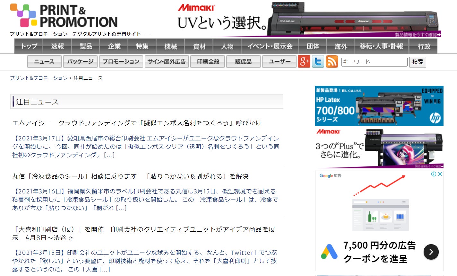The height and width of the screenshot is (276, 457).
Task: Click the パッケージ category button
Action: pyautogui.click(x=80, y=61)
